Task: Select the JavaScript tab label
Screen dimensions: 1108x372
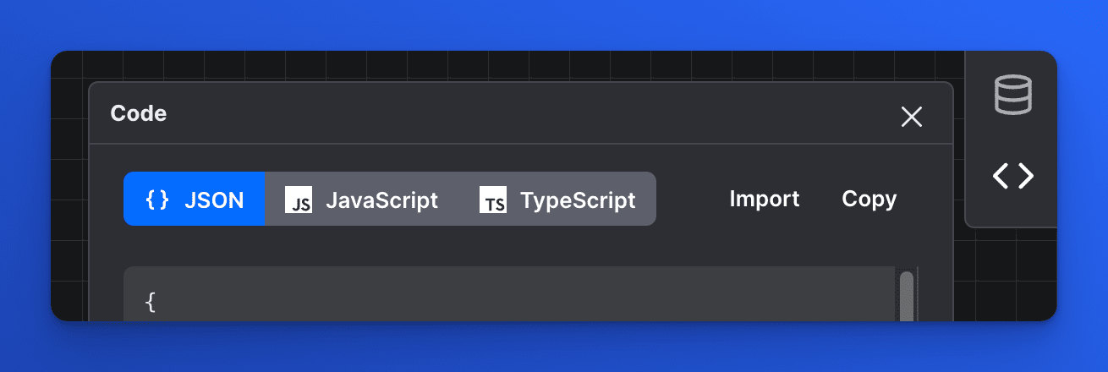Action: (381, 200)
